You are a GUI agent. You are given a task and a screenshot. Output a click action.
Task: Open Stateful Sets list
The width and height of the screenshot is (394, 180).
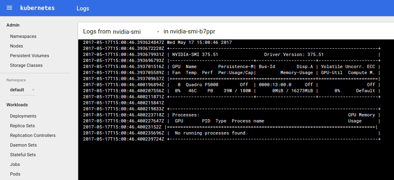click(x=23, y=155)
